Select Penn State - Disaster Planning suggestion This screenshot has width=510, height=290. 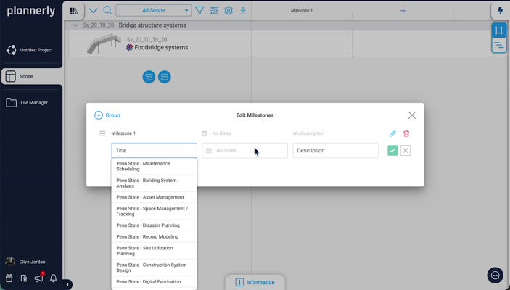pyautogui.click(x=155, y=225)
